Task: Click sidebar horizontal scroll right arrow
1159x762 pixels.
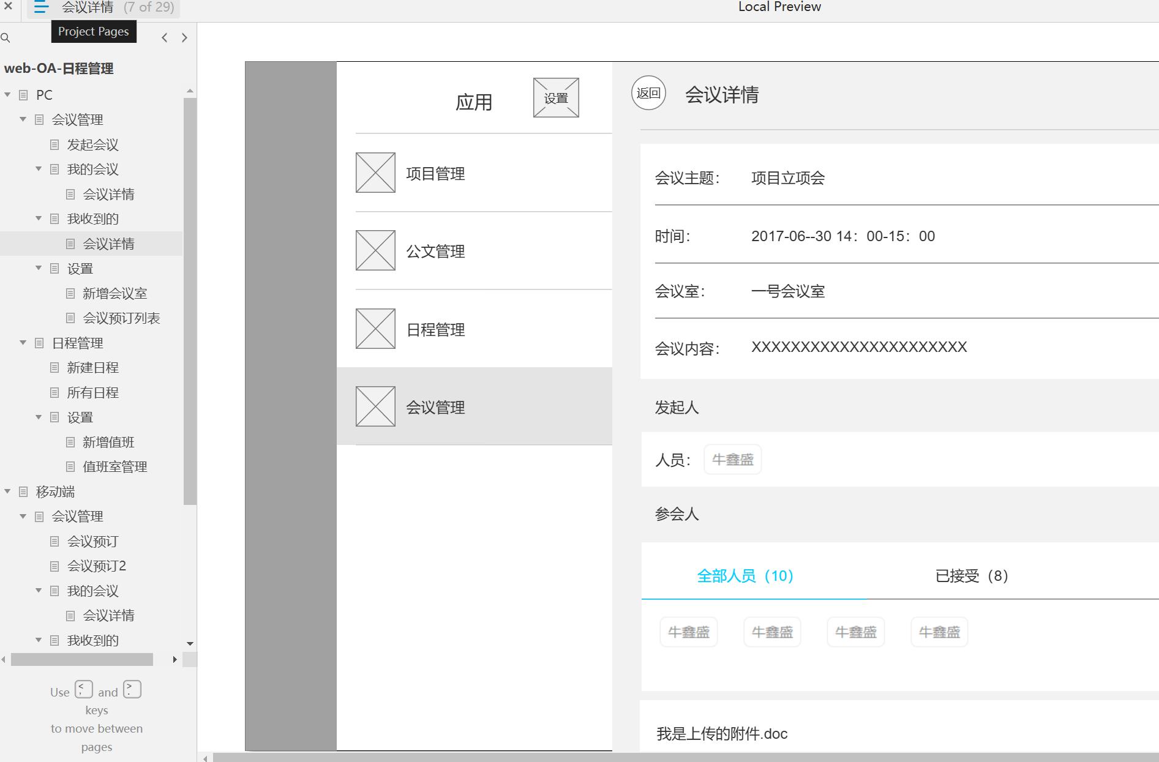Action: [x=174, y=659]
